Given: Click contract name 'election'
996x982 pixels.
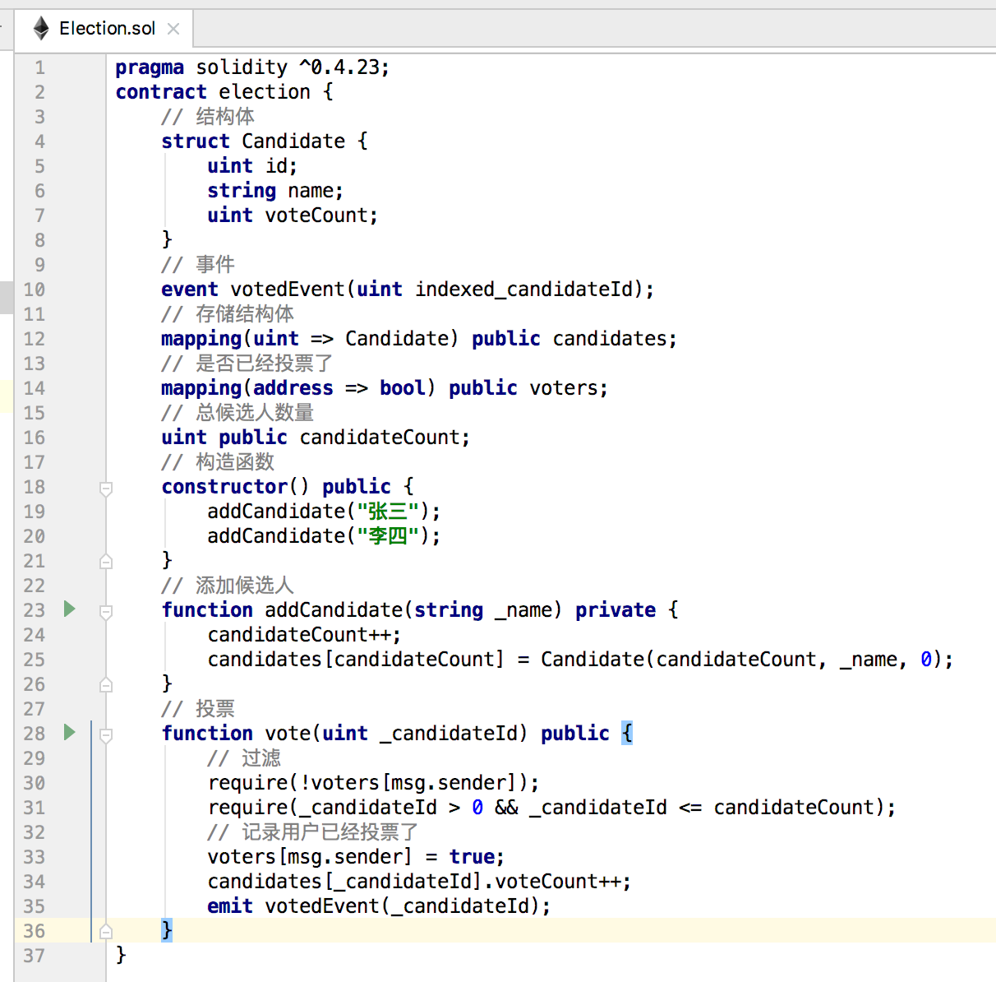Looking at the screenshot, I should [x=265, y=92].
